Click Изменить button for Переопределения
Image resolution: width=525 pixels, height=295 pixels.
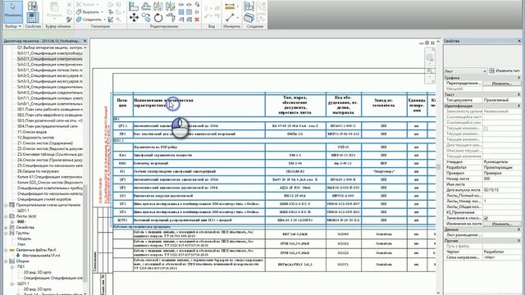[x=502, y=84]
